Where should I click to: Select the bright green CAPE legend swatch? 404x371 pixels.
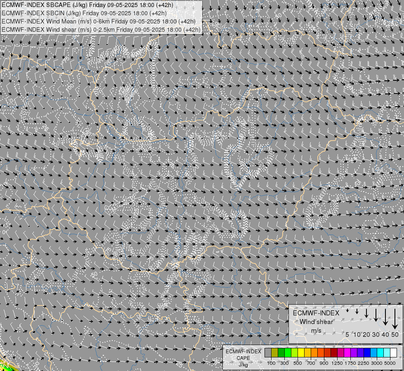(x=288, y=352)
